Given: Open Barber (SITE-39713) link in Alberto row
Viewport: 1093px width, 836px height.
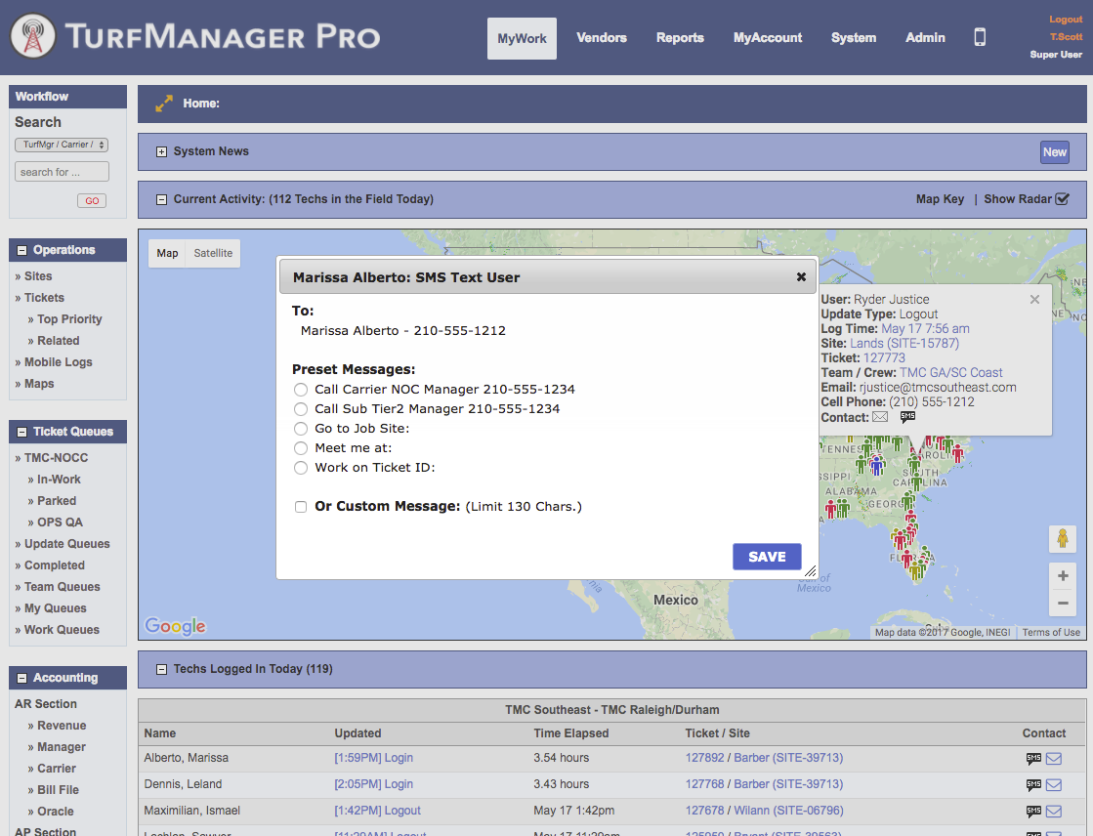Looking at the screenshot, I should [x=788, y=758].
